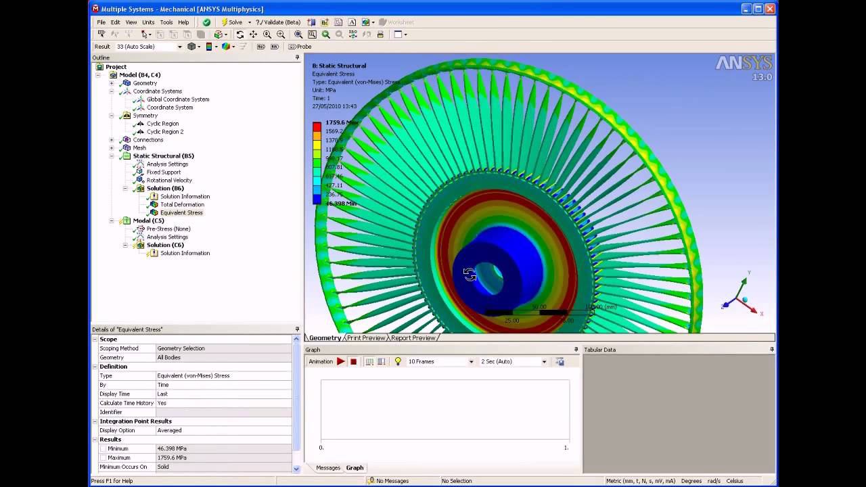866x487 pixels.
Task: Click the rotate view tool icon
Action: coord(240,34)
